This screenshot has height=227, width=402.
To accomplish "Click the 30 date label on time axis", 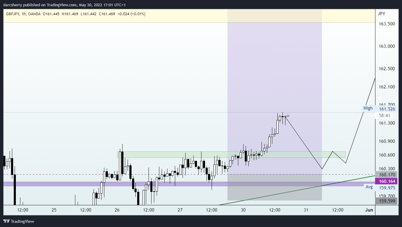I will (x=243, y=210).
